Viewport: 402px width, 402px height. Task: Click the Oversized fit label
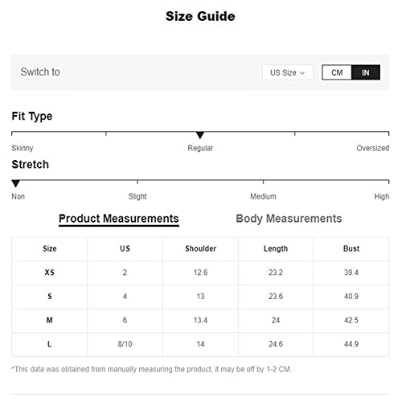372,148
